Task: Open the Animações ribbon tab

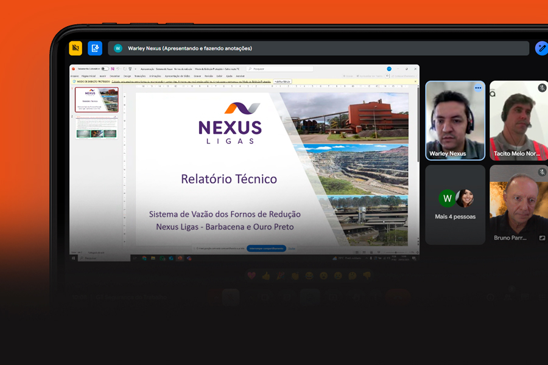Action: (155, 76)
